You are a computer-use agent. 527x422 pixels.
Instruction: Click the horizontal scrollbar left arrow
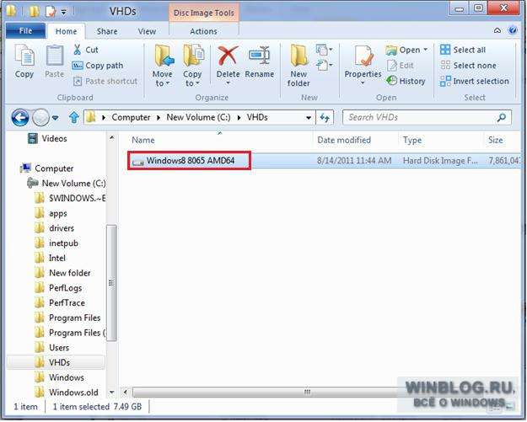pos(126,392)
